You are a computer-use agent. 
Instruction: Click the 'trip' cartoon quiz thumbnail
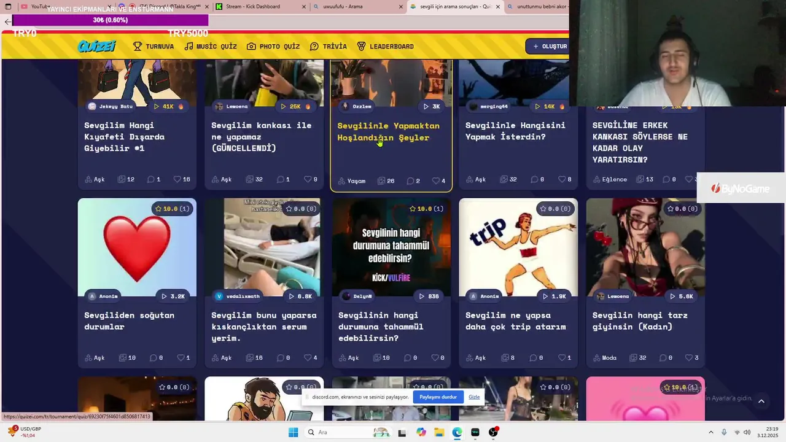[x=518, y=247]
